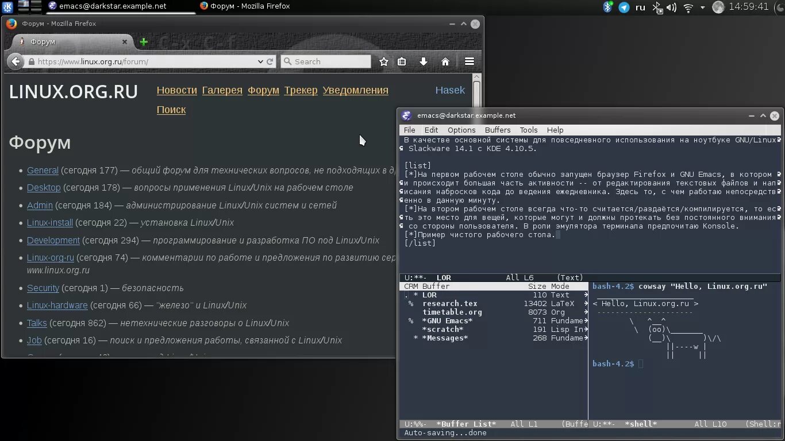Open the KDE application launcher

[7, 7]
